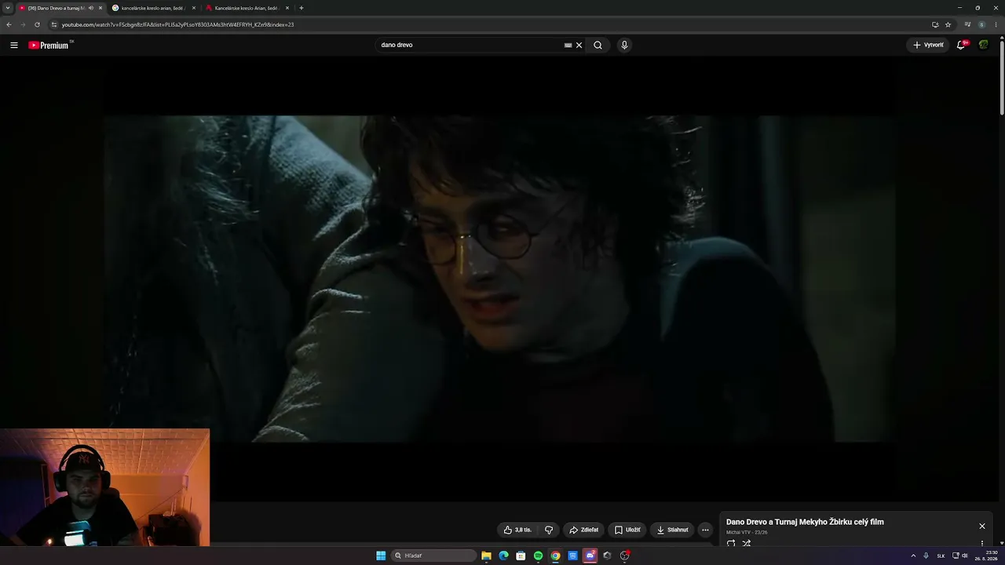Close the playlist panel

tap(981, 526)
